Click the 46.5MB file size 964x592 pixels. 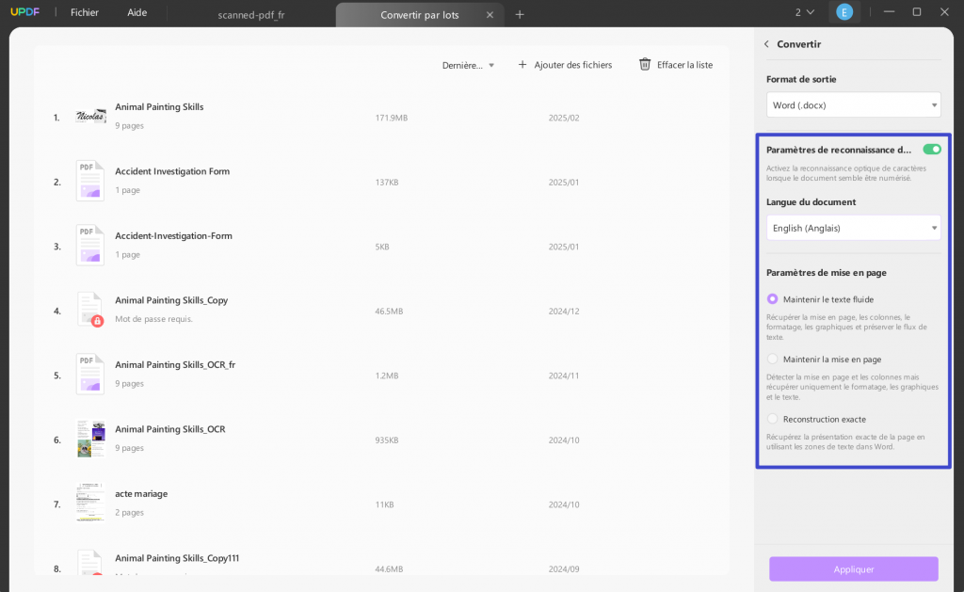coord(389,312)
